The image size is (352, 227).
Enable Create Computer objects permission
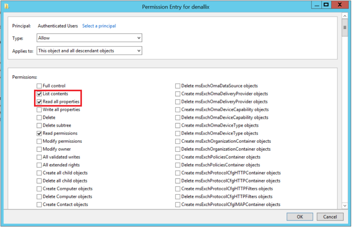coord(39,189)
